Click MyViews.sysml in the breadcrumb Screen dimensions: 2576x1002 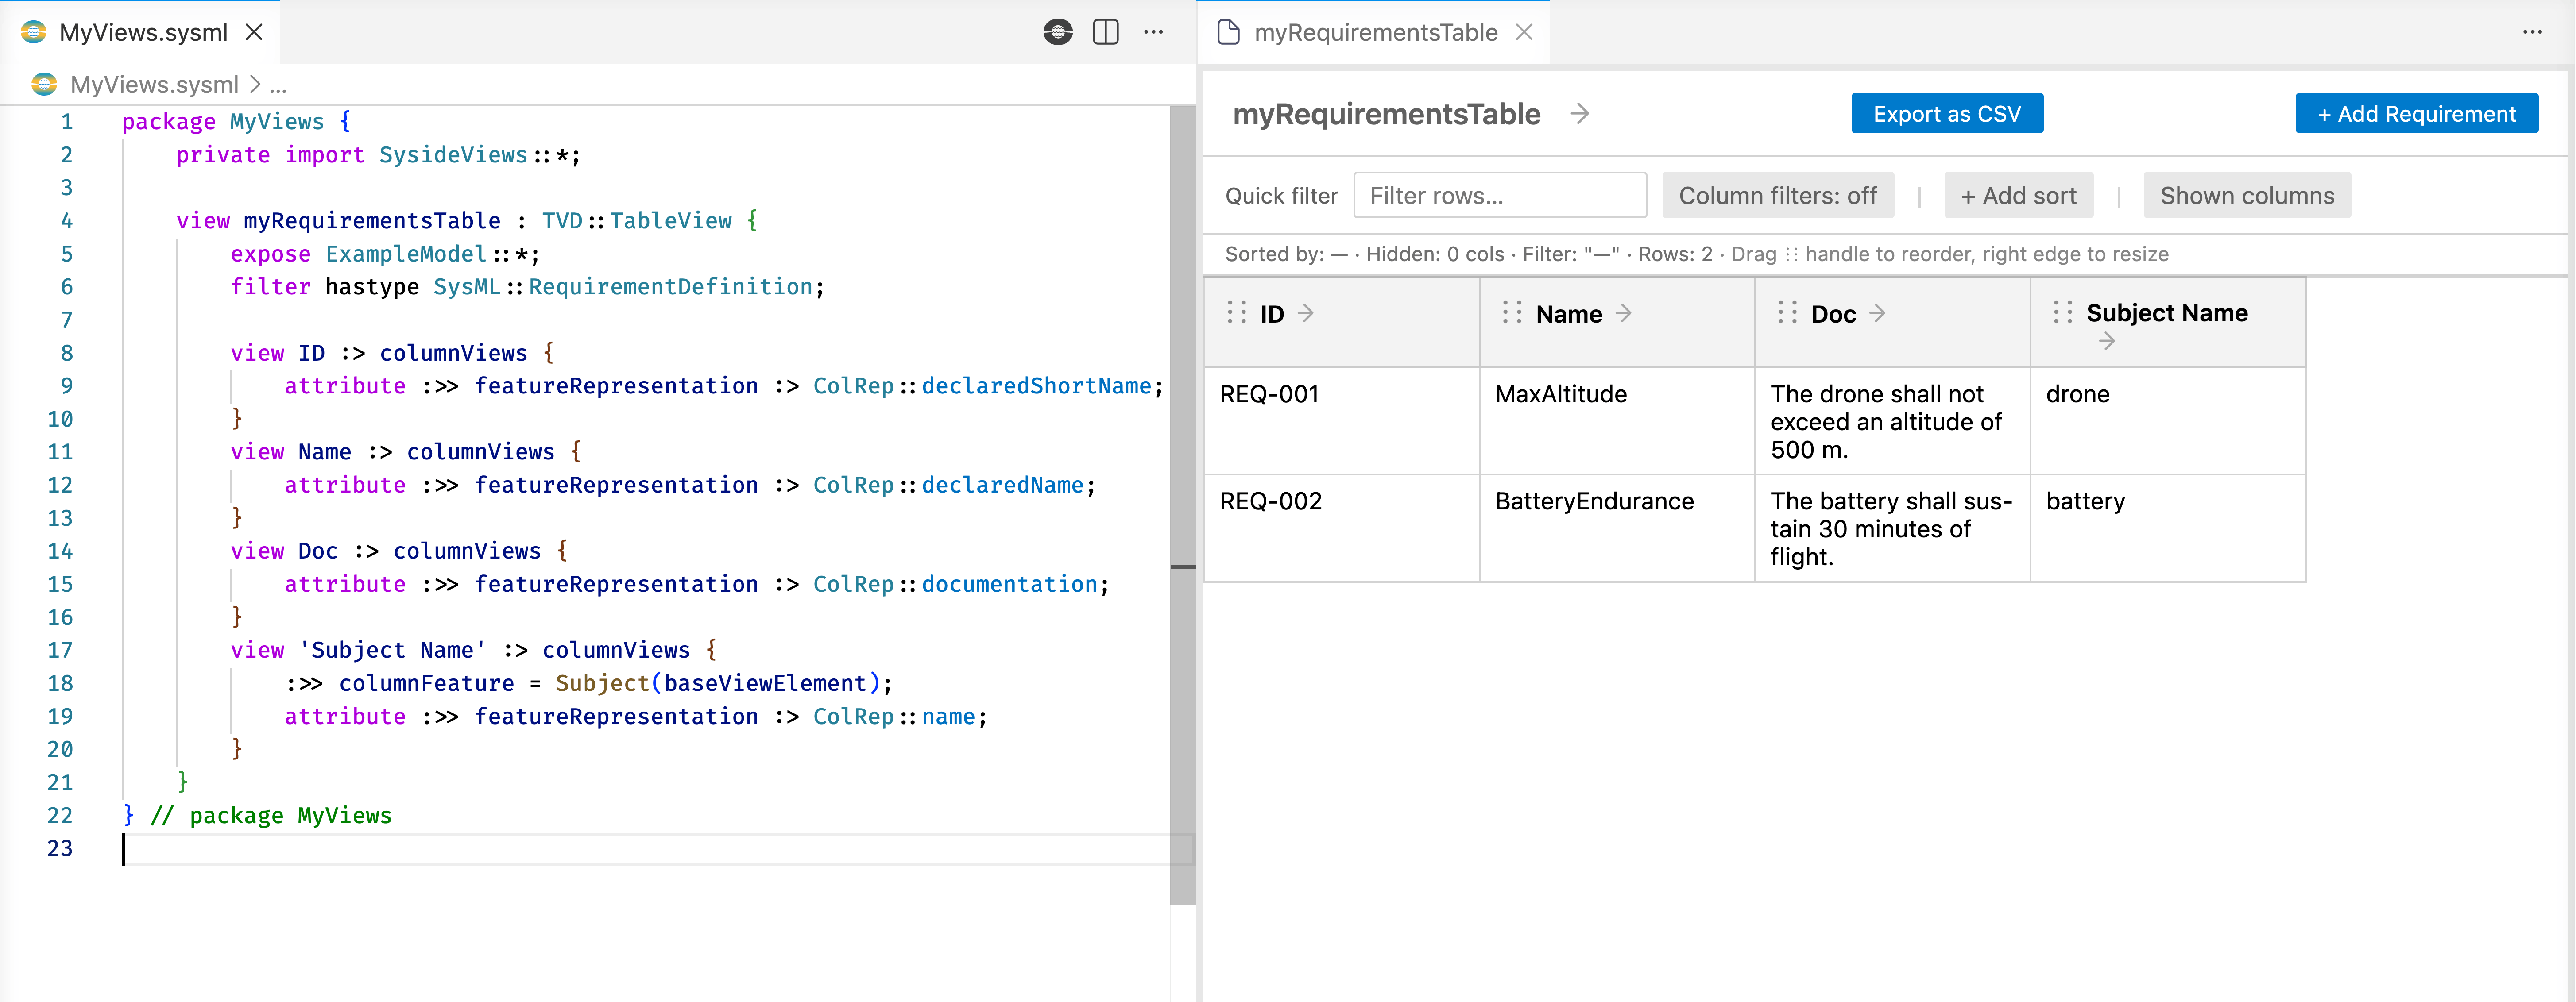155,84
